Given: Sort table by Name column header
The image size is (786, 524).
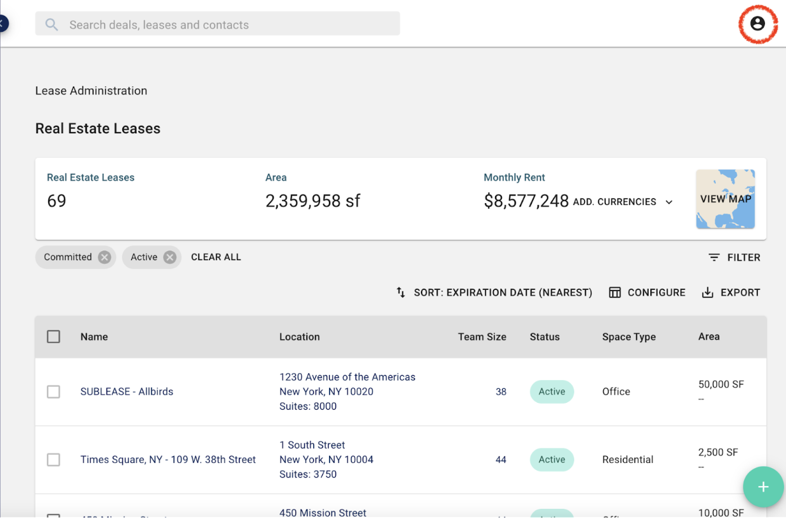Looking at the screenshot, I should 94,337.
